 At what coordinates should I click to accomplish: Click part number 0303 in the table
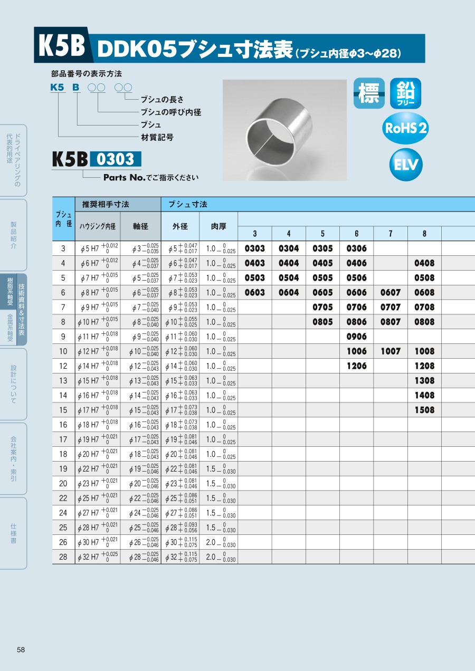click(255, 248)
